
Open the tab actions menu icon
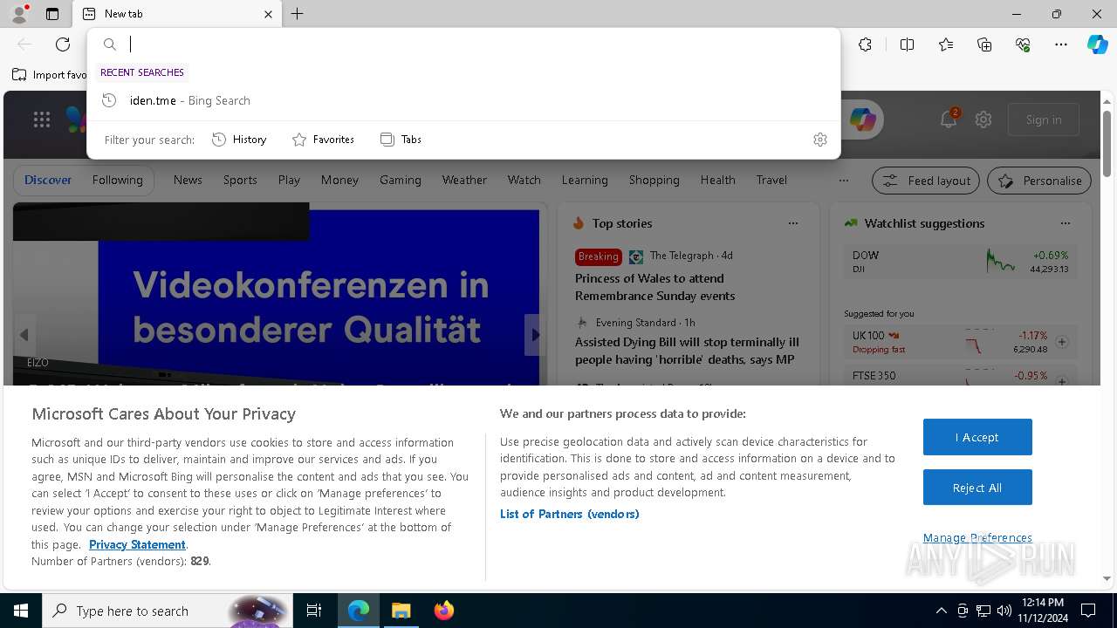(52, 14)
